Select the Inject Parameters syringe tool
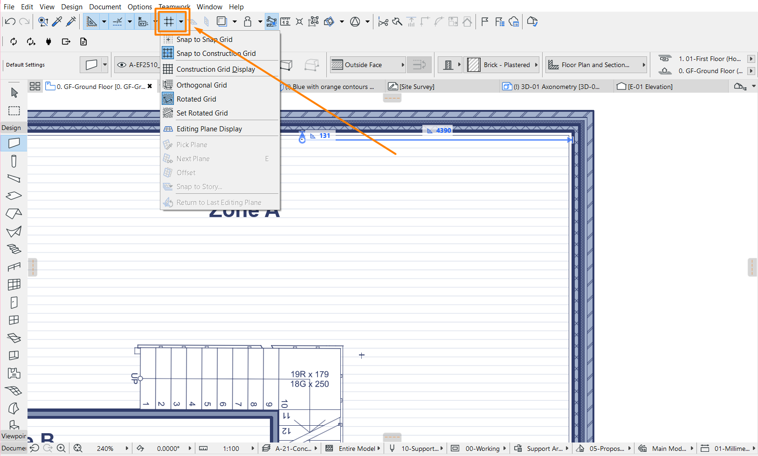This screenshot has height=456, width=758. 71,21
